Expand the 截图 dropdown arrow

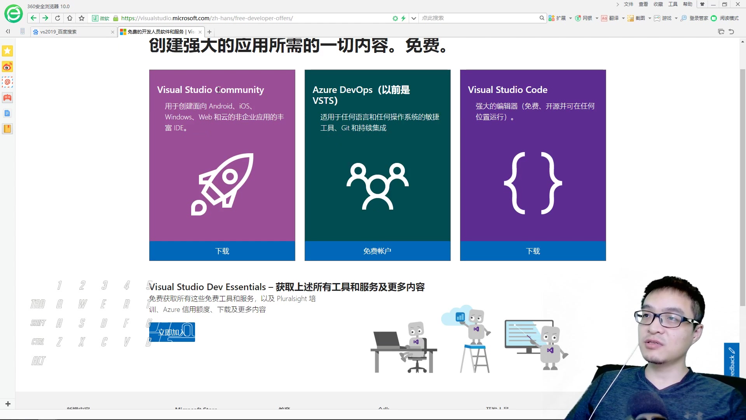pyautogui.click(x=650, y=18)
